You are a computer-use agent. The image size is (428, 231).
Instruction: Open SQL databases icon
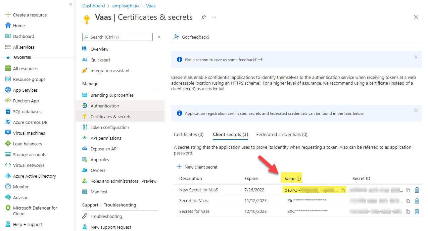(8, 111)
